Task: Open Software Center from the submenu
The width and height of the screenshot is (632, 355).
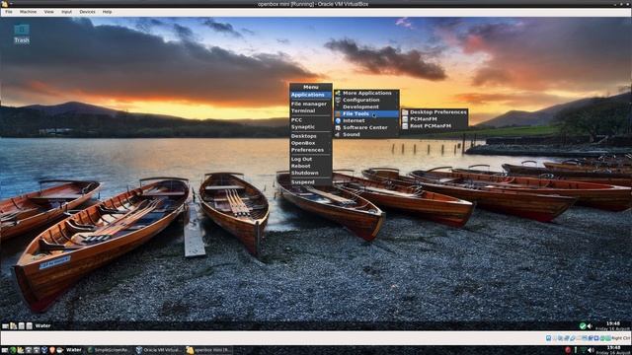Action: coord(366,127)
